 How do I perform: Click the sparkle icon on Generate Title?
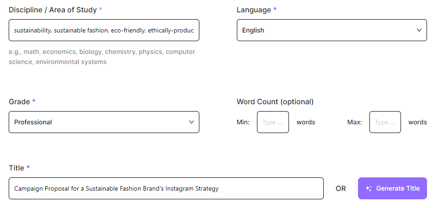pos(369,188)
